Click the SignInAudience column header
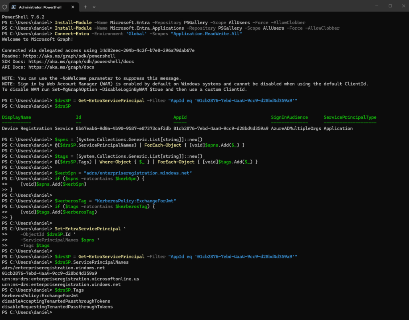Viewport: 409px width, 320px height. (289, 117)
